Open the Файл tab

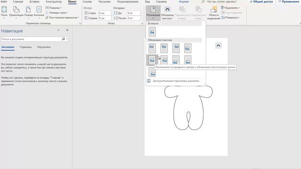[x=4, y=1]
